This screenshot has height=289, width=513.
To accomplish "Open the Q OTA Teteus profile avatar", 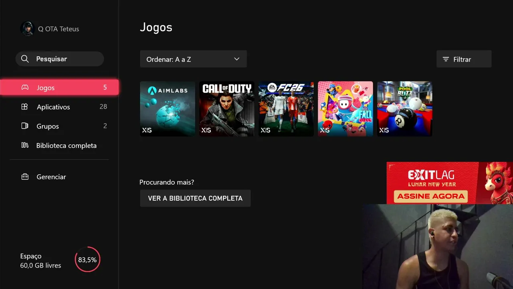I will [x=28, y=29].
